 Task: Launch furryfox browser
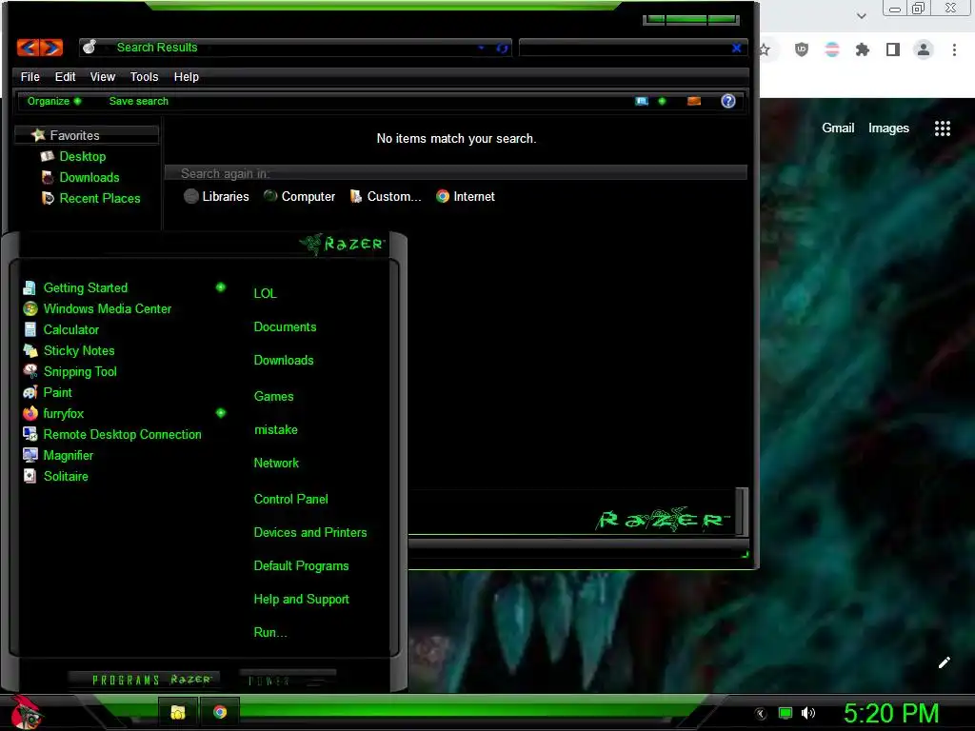63,413
